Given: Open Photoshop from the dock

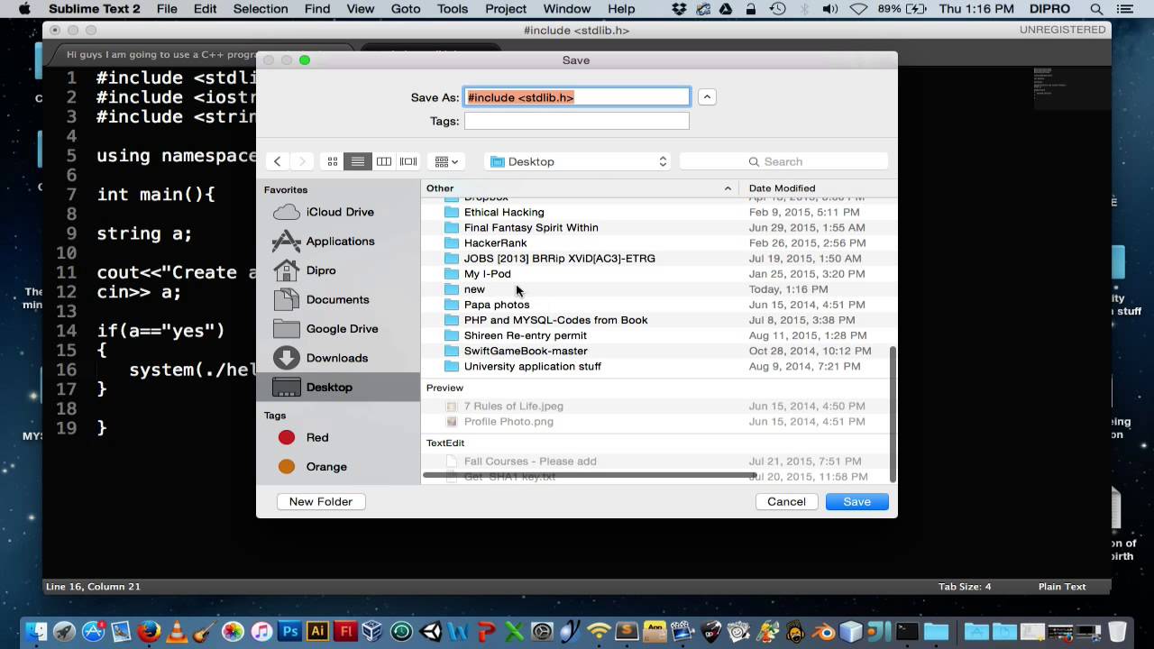Looking at the screenshot, I should tap(289, 631).
